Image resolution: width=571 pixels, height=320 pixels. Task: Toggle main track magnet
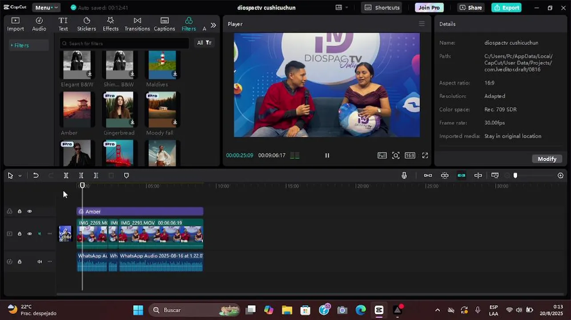[428, 176]
